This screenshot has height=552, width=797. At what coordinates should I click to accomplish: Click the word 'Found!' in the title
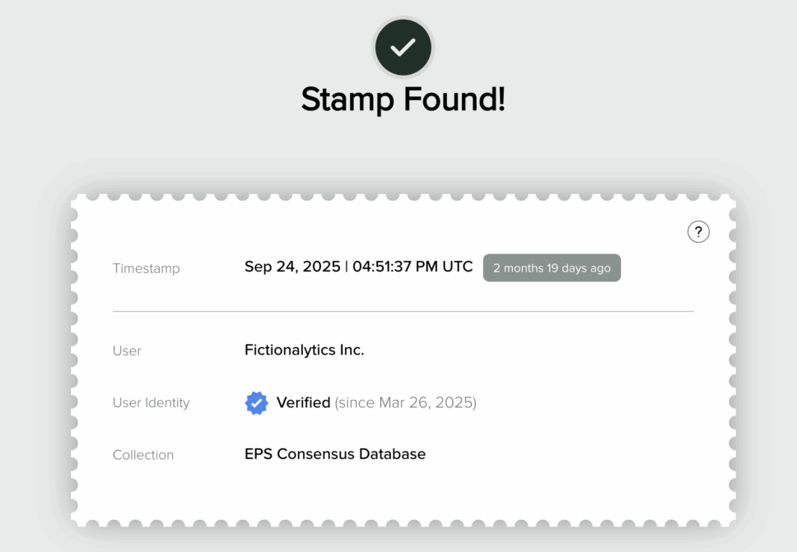tap(454, 100)
